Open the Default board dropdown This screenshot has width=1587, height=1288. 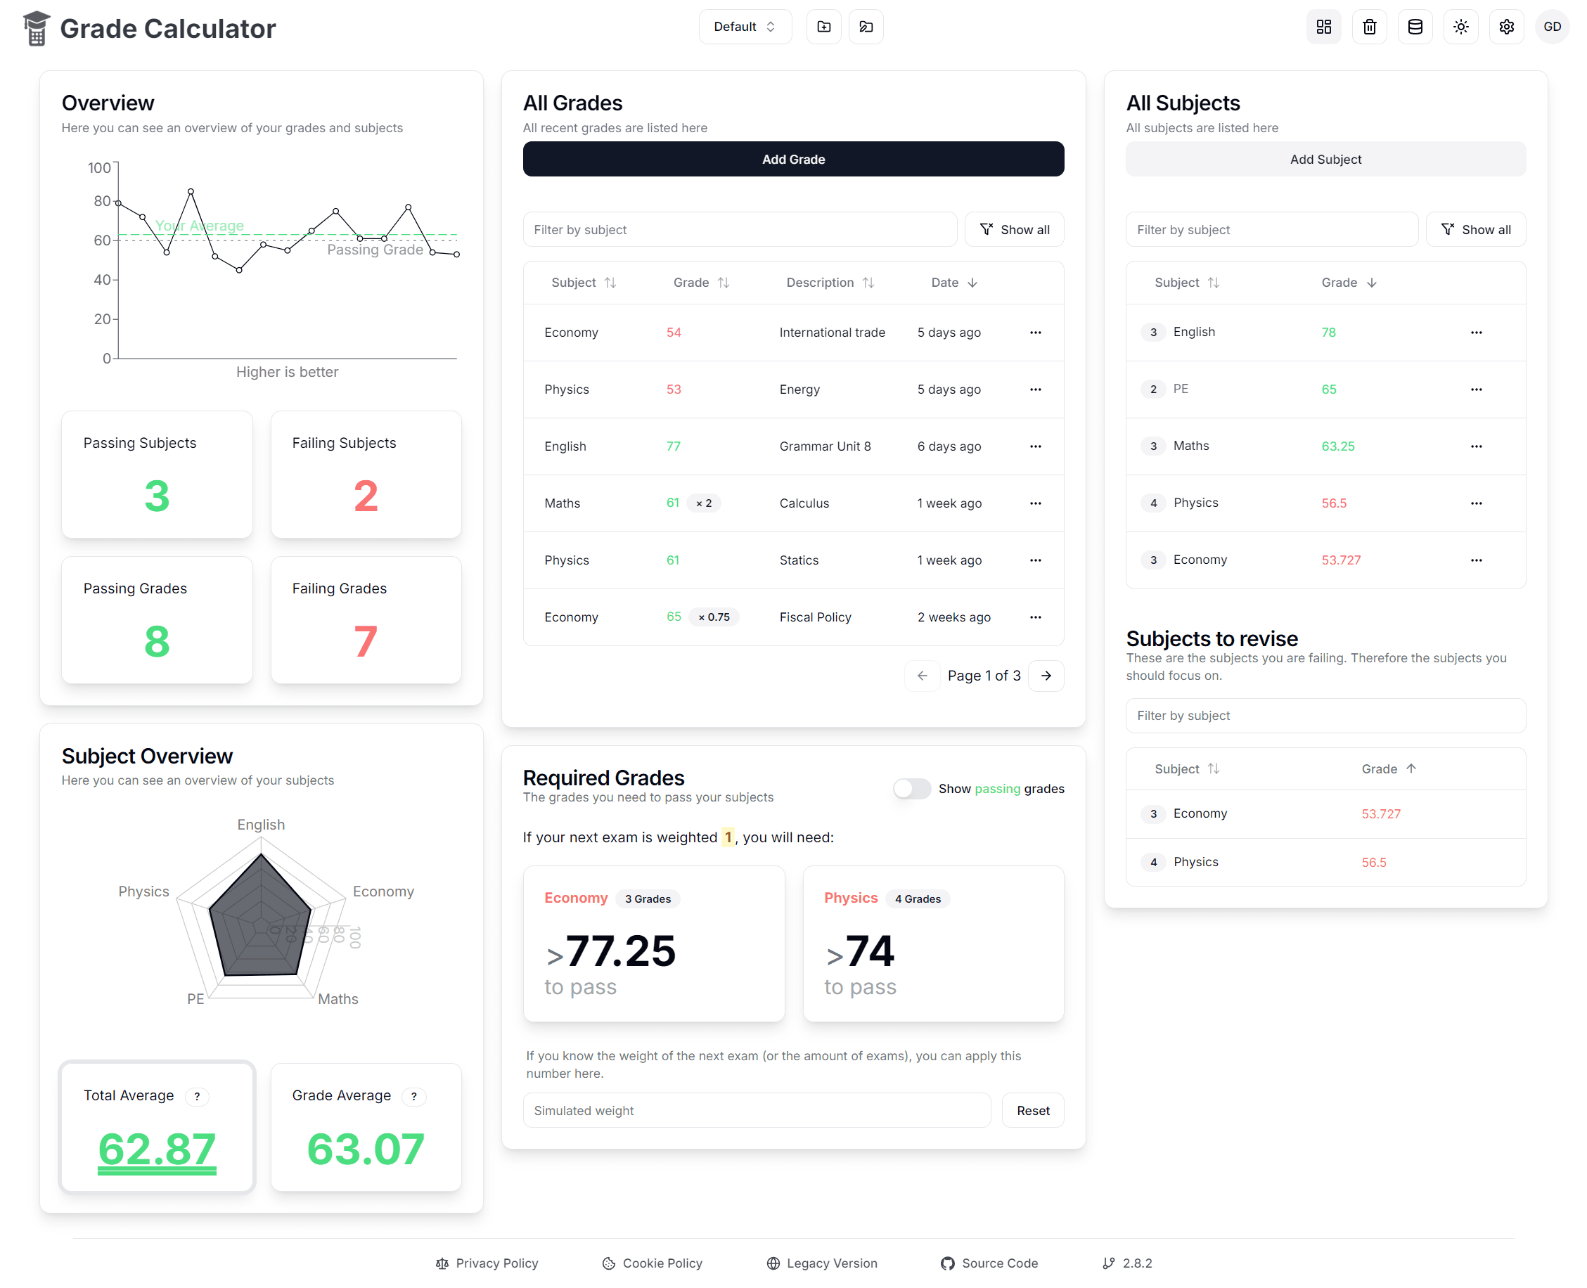click(745, 27)
